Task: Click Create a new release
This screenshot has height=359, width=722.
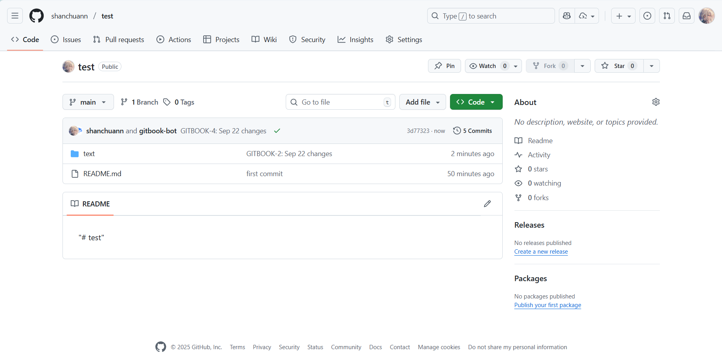Action: pos(541,252)
